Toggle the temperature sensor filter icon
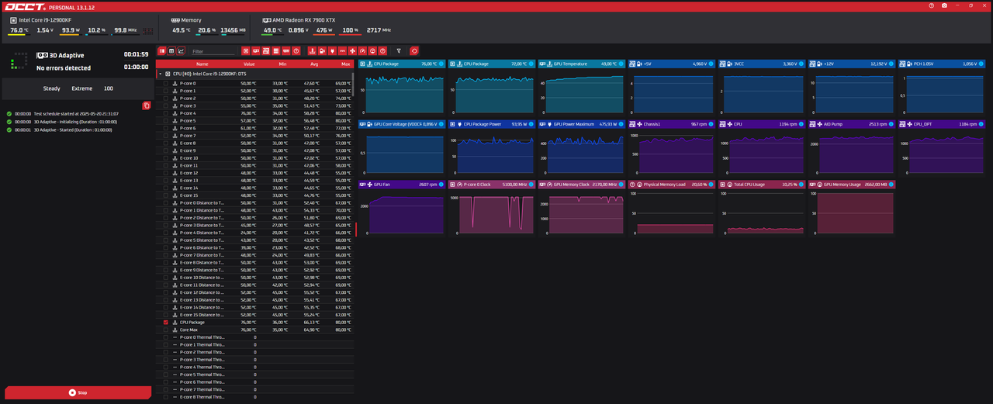 (x=312, y=51)
